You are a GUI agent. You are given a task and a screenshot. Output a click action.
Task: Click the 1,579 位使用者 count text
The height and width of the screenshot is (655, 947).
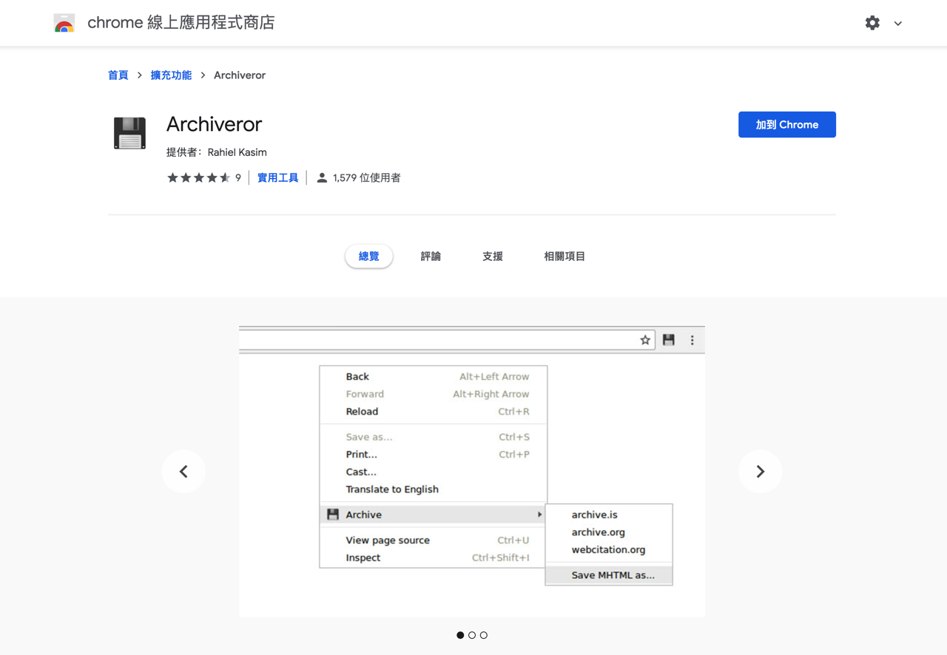pyautogui.click(x=367, y=177)
